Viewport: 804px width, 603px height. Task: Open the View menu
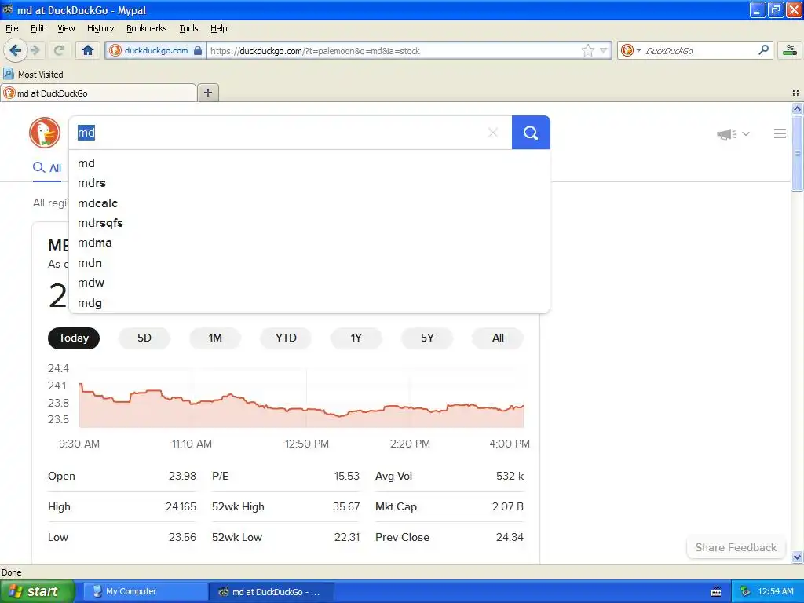pyautogui.click(x=66, y=28)
